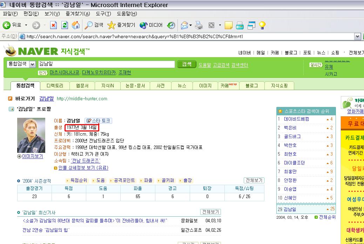Viewport: 364px width, 244px height.
Task: Click the Naver bee logo
Action: (11, 50)
